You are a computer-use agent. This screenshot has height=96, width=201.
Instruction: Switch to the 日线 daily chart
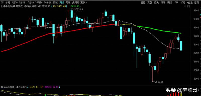55,2
